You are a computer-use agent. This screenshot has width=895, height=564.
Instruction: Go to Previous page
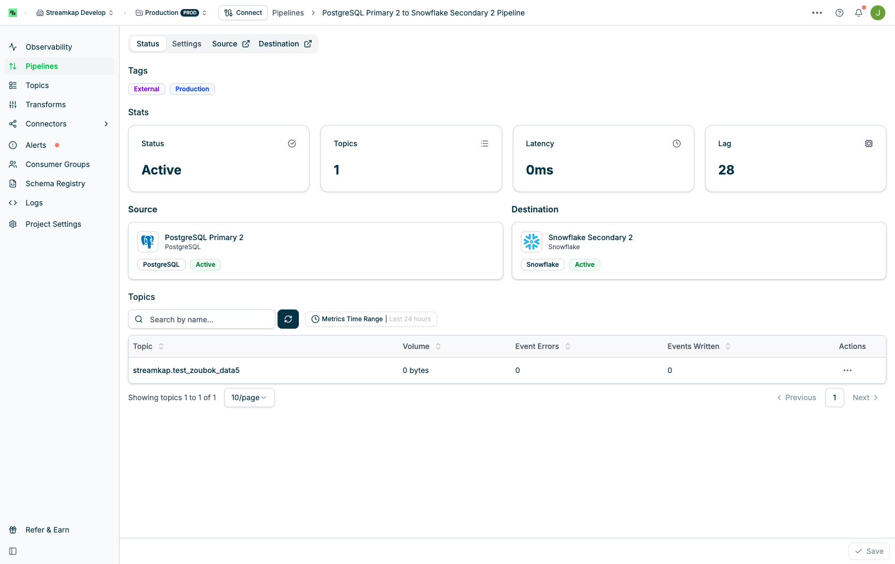[796, 398]
